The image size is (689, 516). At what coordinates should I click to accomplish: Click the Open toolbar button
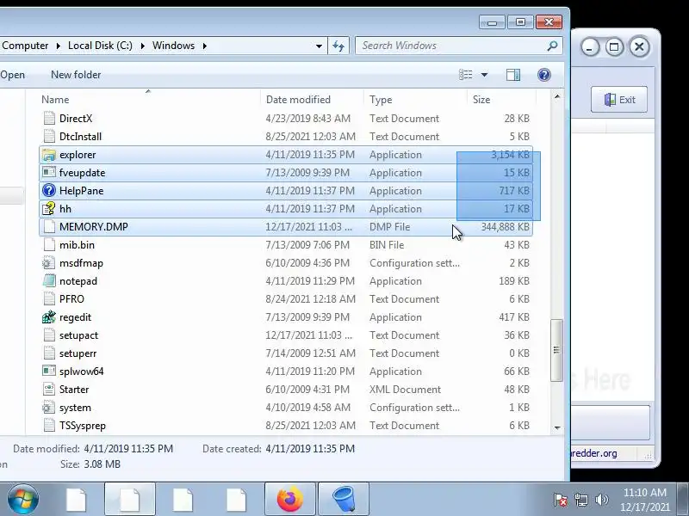12,75
